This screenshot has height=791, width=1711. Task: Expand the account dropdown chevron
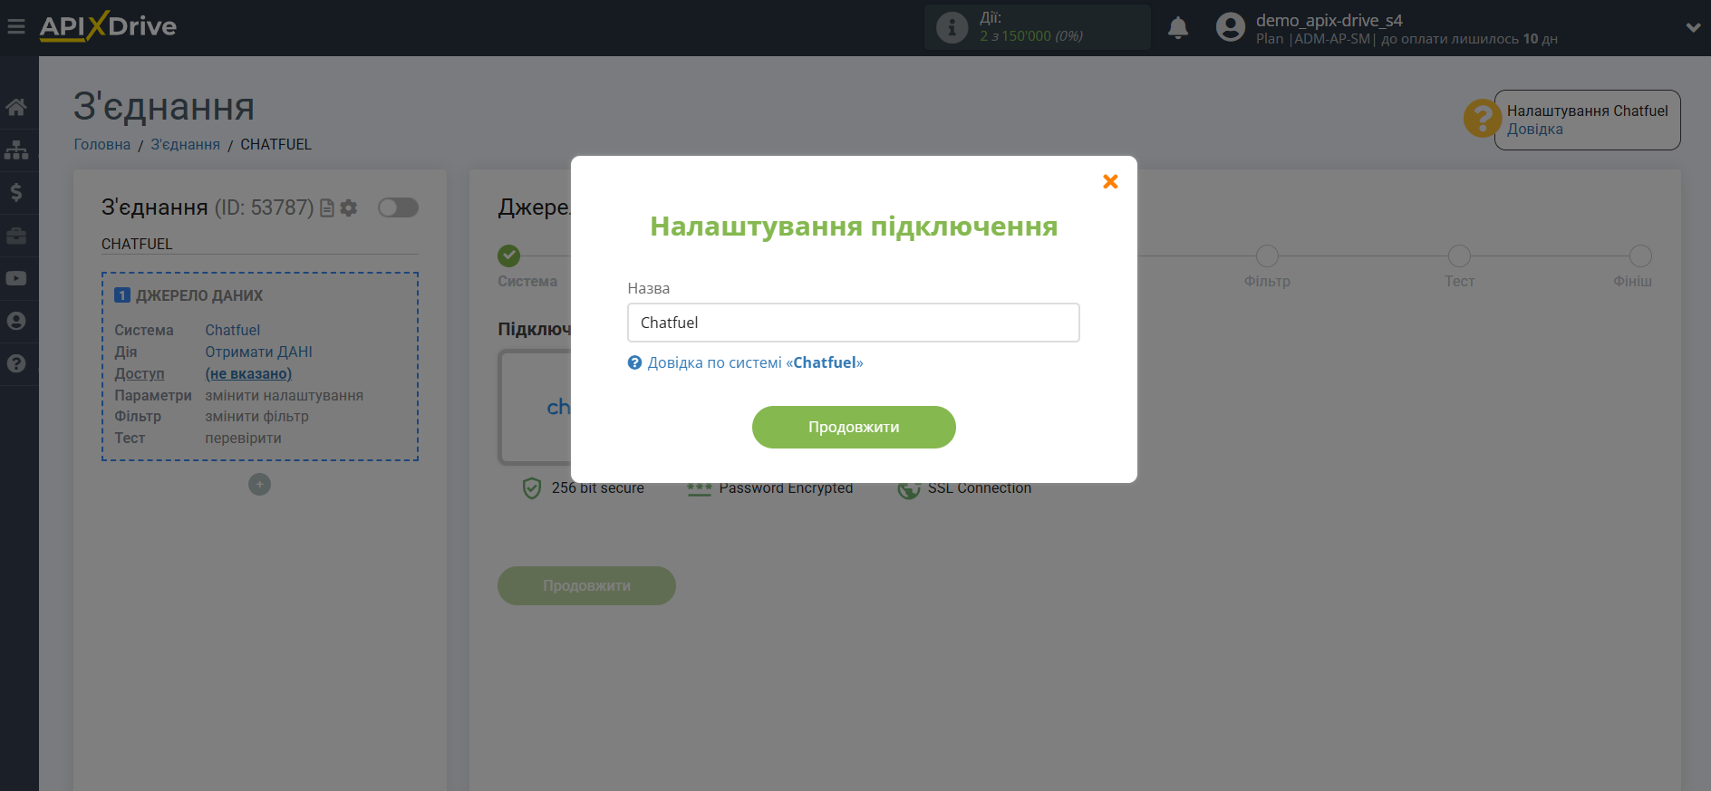[x=1693, y=27]
